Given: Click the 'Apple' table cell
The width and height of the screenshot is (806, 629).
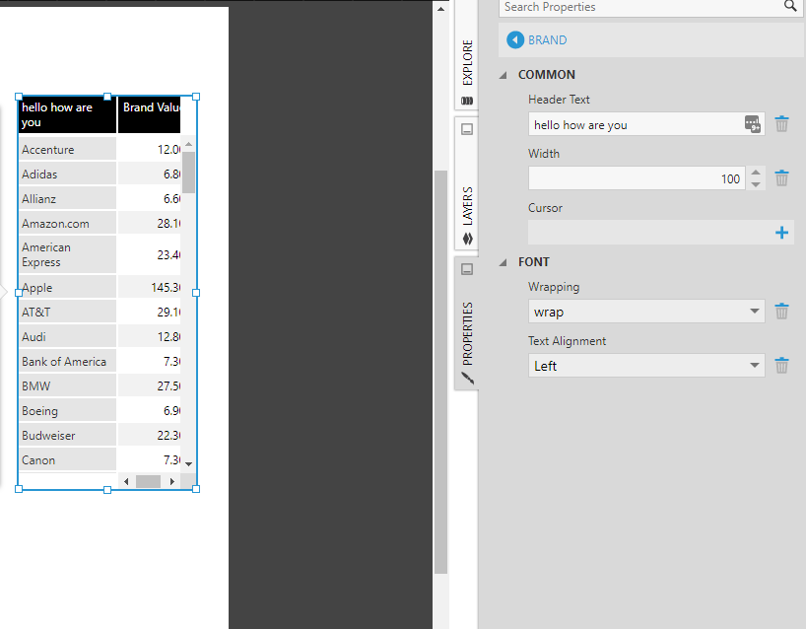Looking at the screenshot, I should coord(67,287).
